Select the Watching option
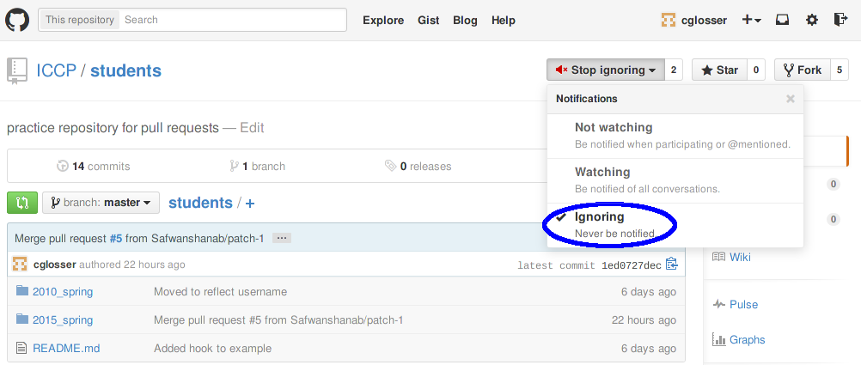This screenshot has width=861, height=365. coord(675,180)
